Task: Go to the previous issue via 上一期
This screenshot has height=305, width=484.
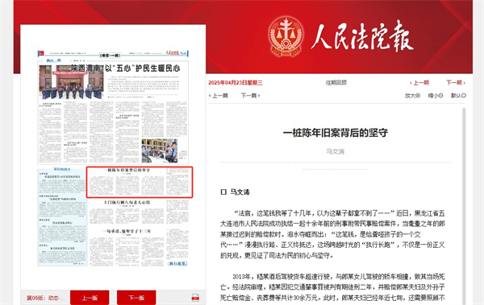Action: click(x=419, y=83)
